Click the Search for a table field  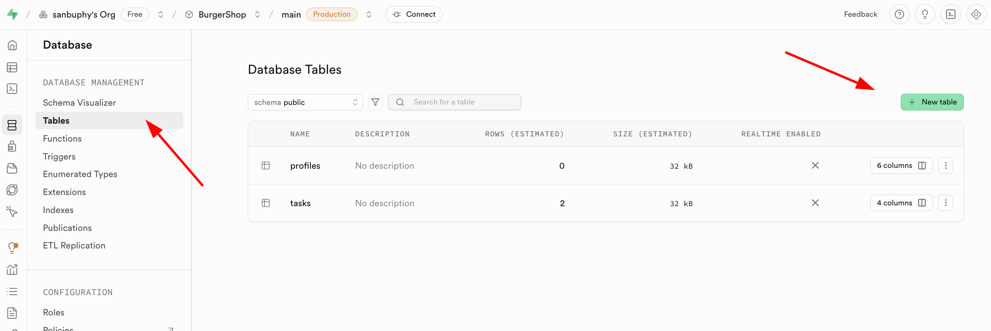(x=460, y=102)
